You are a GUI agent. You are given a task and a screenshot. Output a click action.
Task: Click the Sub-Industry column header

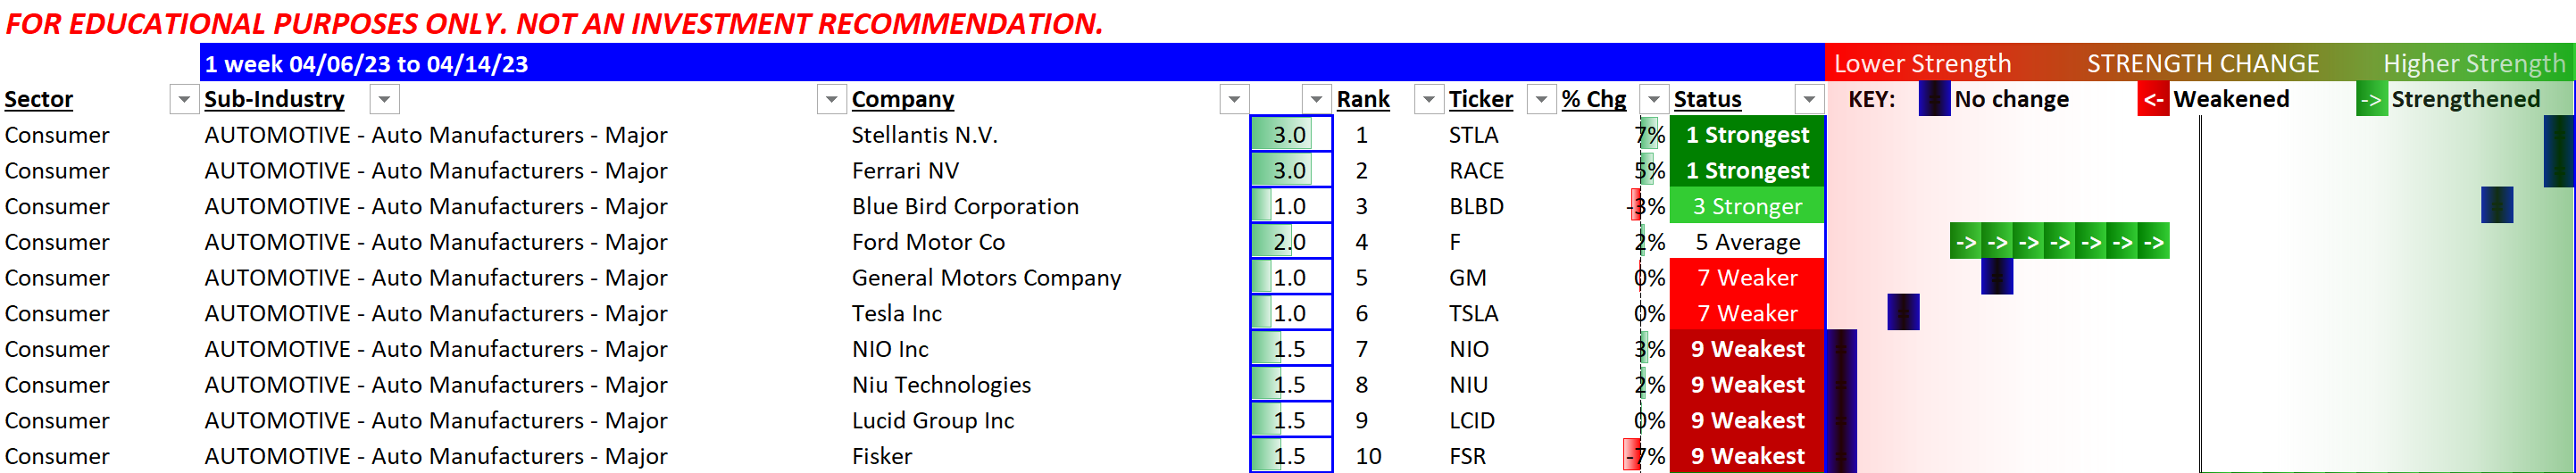pyautogui.click(x=274, y=99)
